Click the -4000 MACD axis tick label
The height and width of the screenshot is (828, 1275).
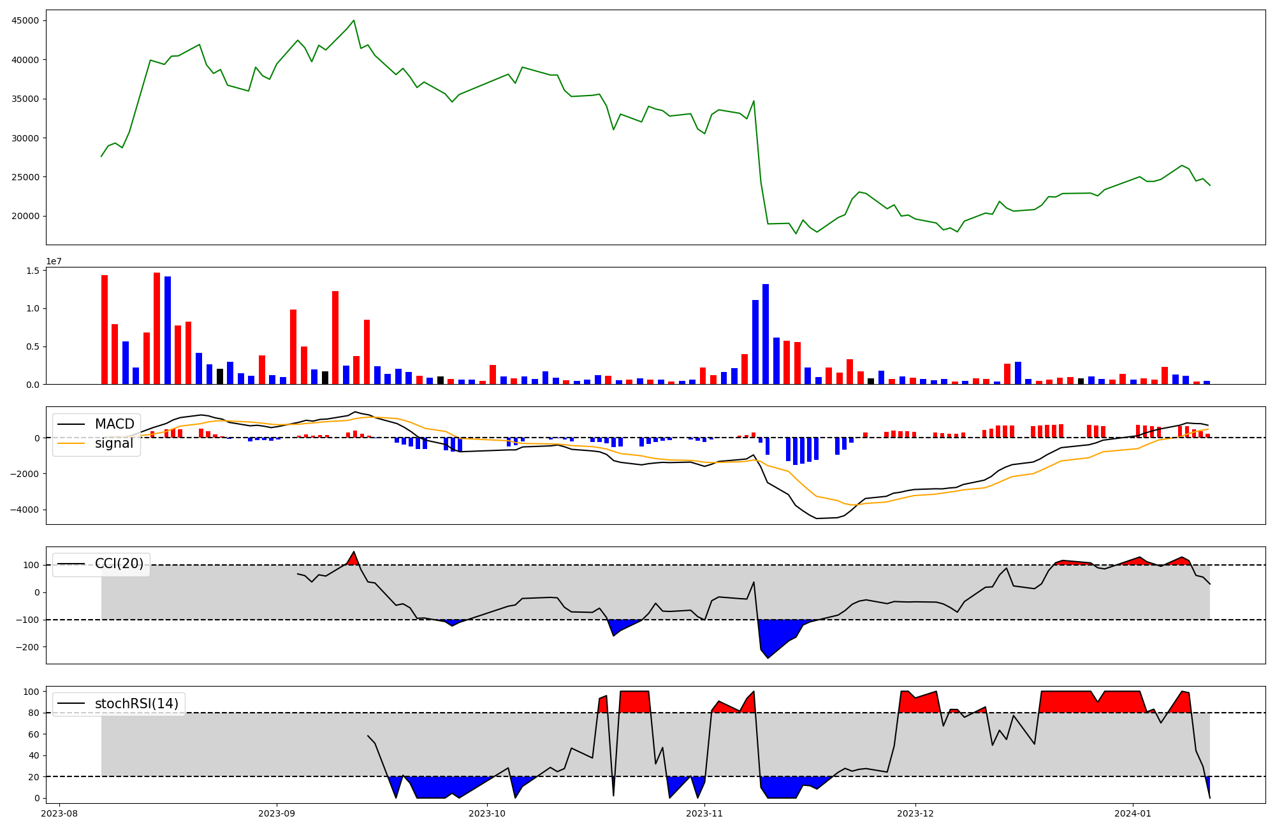pyautogui.click(x=24, y=510)
